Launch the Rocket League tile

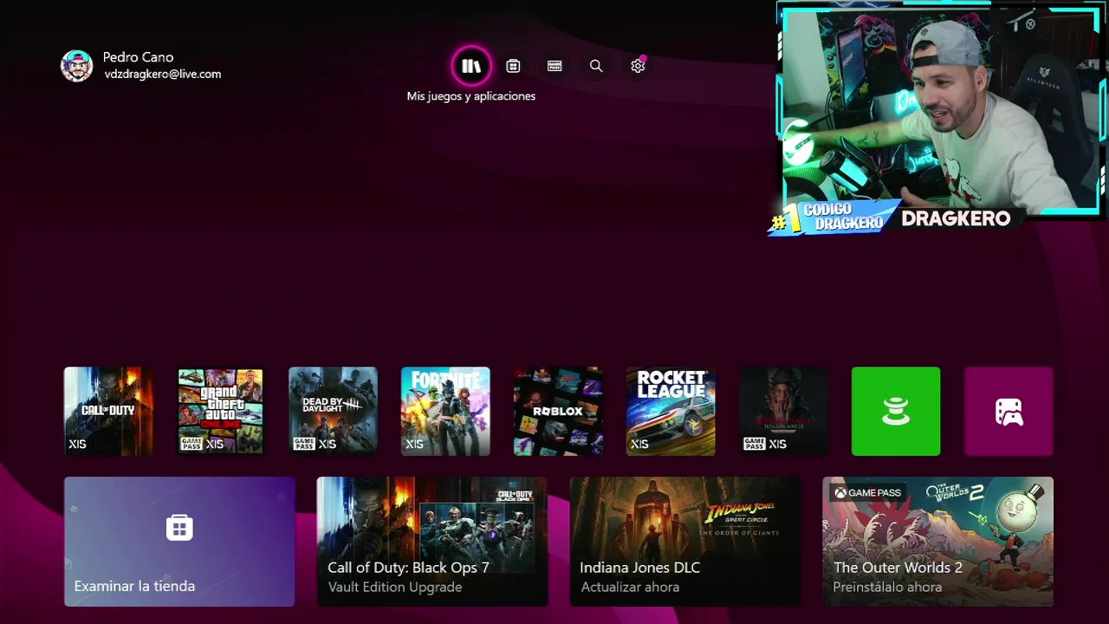[671, 411]
